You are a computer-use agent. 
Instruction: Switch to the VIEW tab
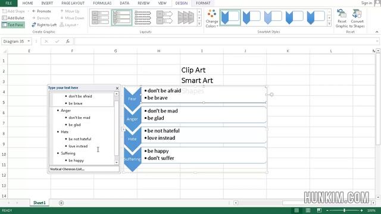pyautogui.click(x=162, y=3)
